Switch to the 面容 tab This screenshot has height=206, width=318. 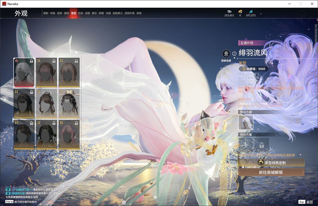coord(67,13)
